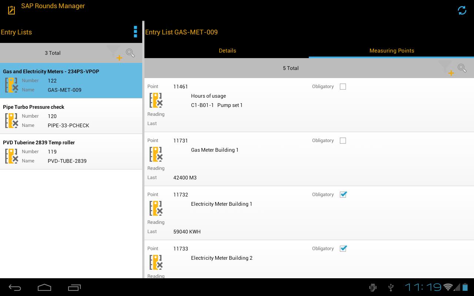Screen dimensions: 474x296
Task: Select the Measuring Points tab
Action: coord(392,51)
